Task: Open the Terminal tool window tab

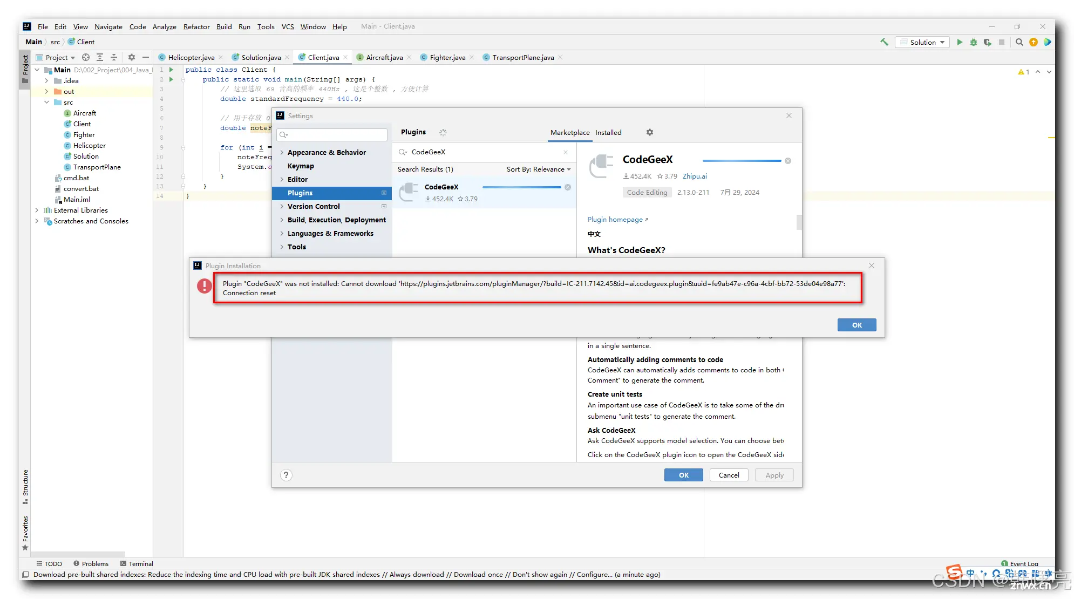Action: pyautogui.click(x=137, y=563)
